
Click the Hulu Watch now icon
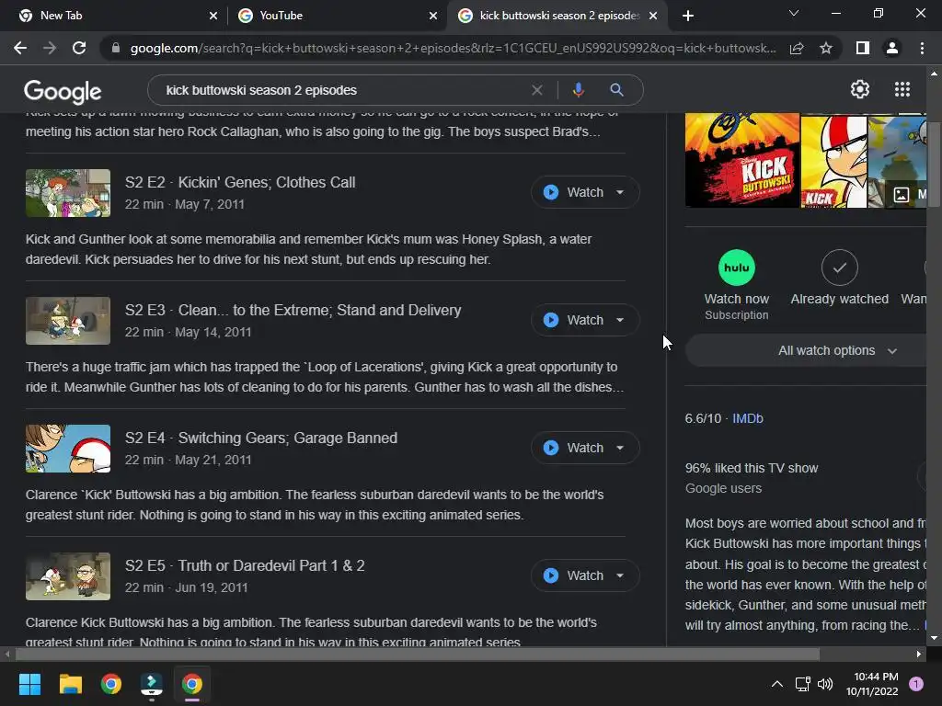(x=737, y=268)
